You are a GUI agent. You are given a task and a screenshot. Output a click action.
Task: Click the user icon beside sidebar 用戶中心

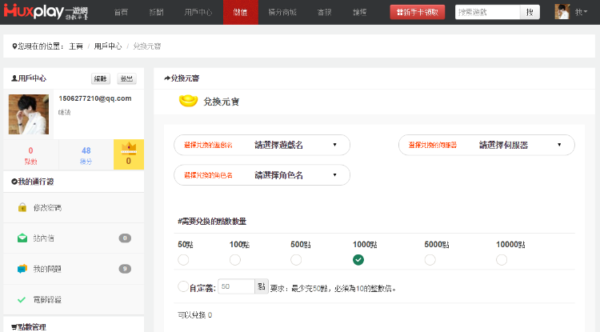click(x=14, y=78)
